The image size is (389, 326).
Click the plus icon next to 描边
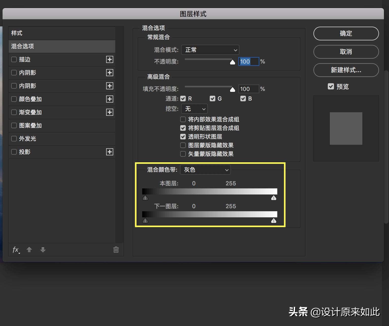point(109,59)
